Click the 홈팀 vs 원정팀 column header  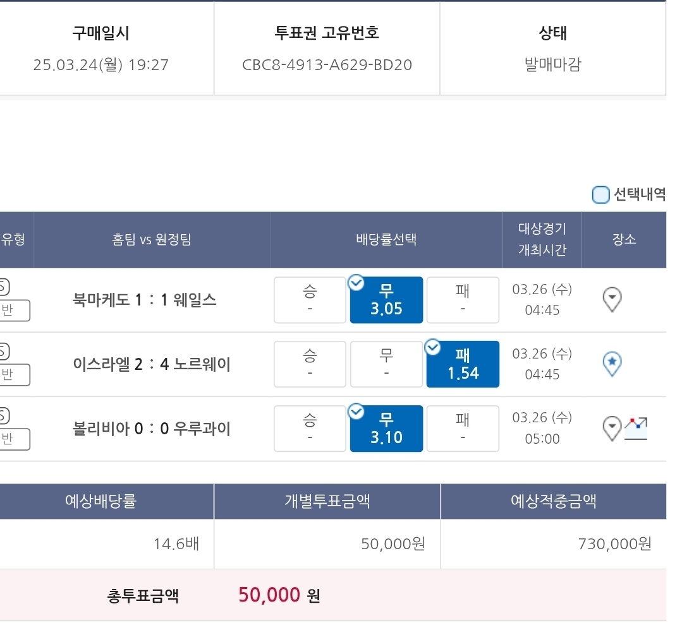click(151, 239)
